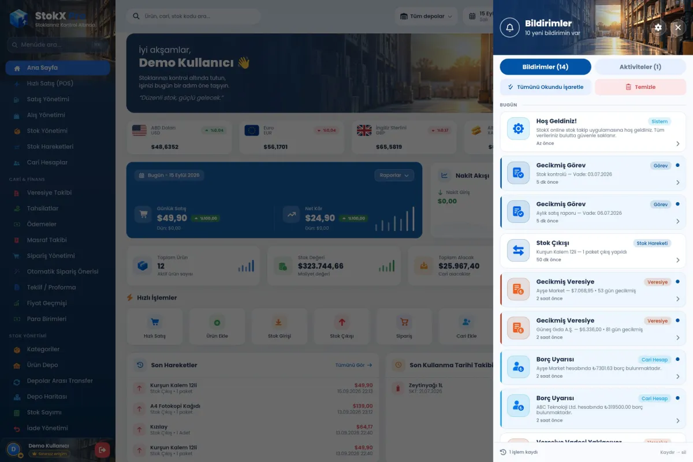Open the Raporlar dropdown on sales card

tap(394, 175)
